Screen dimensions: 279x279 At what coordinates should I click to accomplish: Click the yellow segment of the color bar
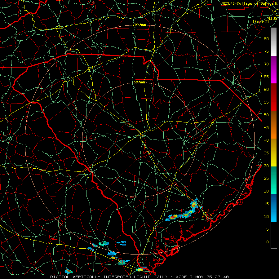click(x=274, y=153)
